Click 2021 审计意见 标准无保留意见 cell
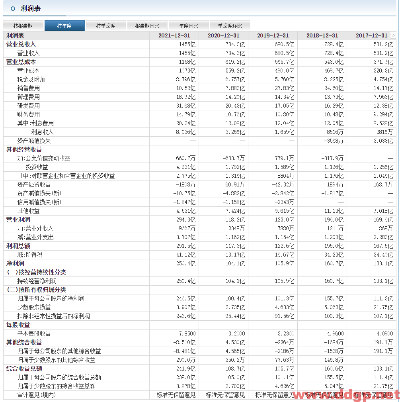Viewport: 400px width, 402px height. click(176, 395)
